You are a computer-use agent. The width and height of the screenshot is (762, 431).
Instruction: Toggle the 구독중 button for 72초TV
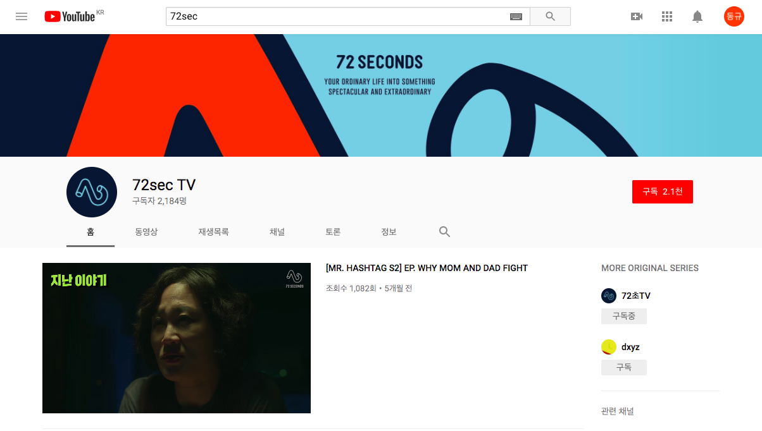[x=624, y=316]
